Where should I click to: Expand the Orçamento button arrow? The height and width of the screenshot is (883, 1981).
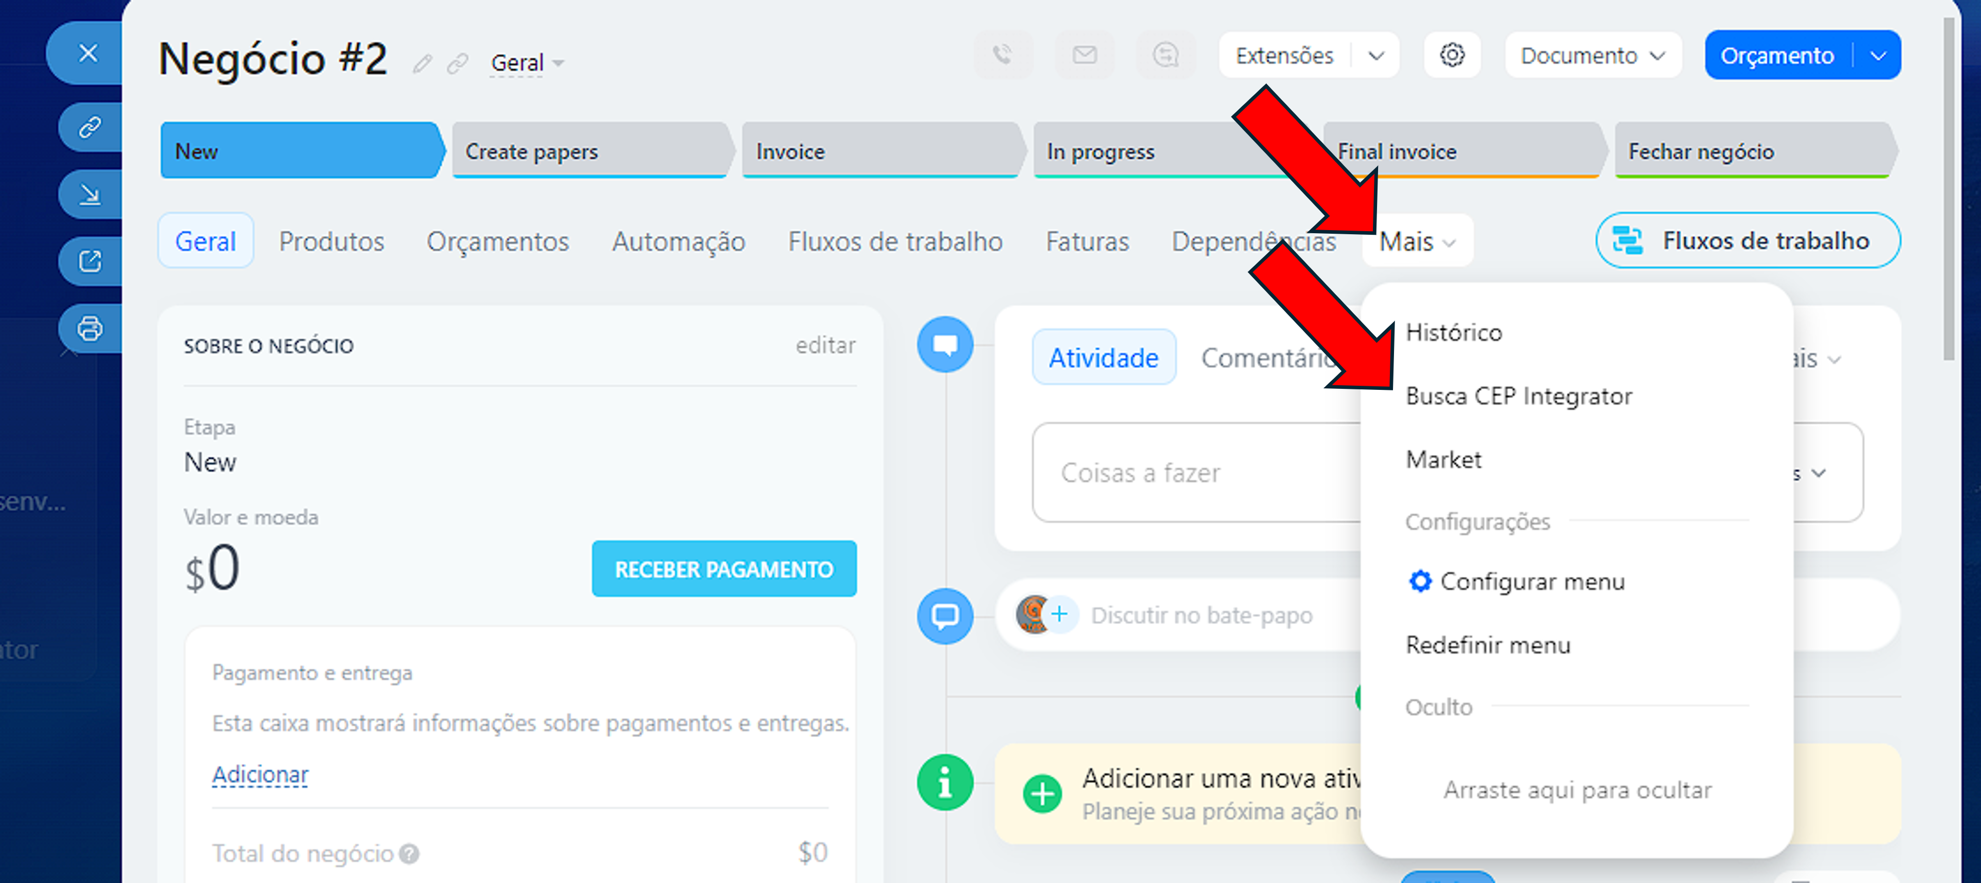pyautogui.click(x=1877, y=56)
